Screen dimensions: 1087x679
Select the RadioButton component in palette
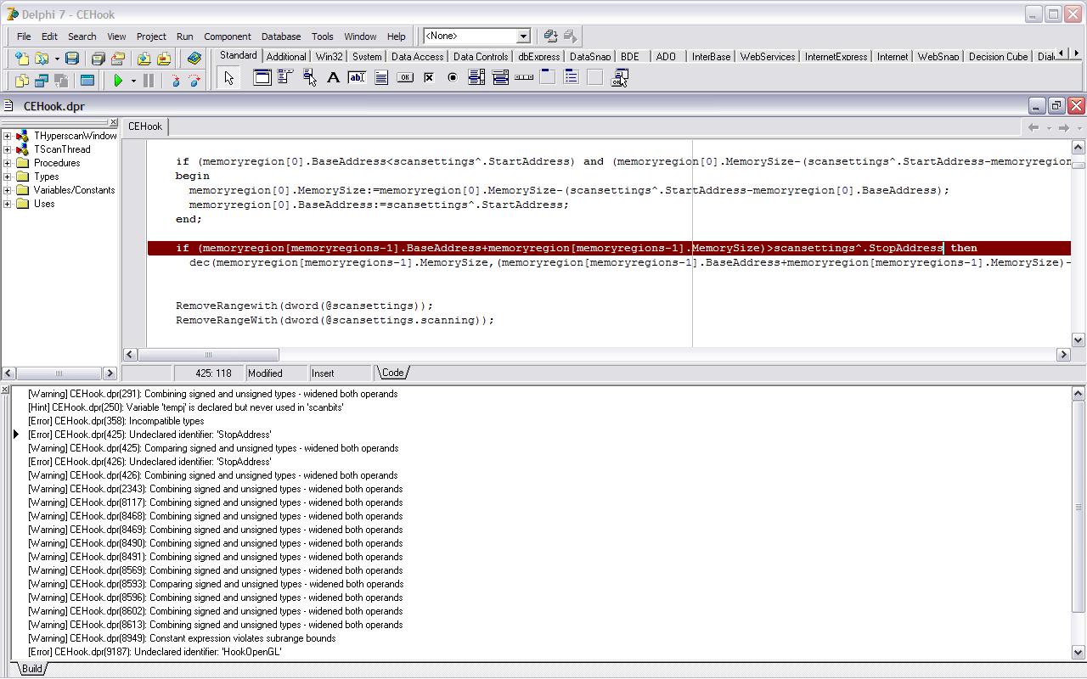(x=453, y=78)
